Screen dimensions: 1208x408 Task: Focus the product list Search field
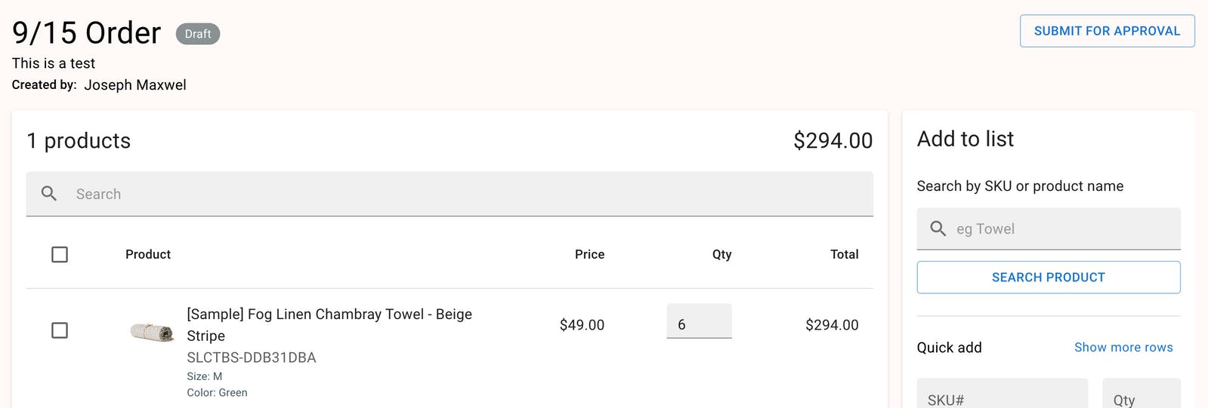coord(450,194)
